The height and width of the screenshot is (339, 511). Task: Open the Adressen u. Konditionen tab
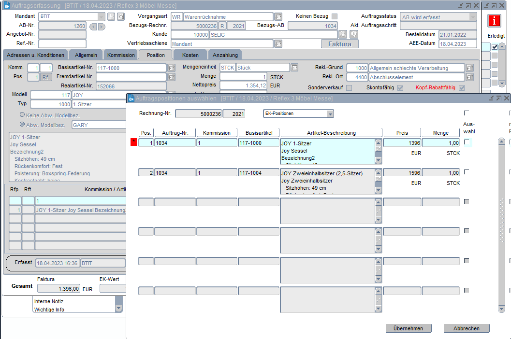[x=35, y=55]
